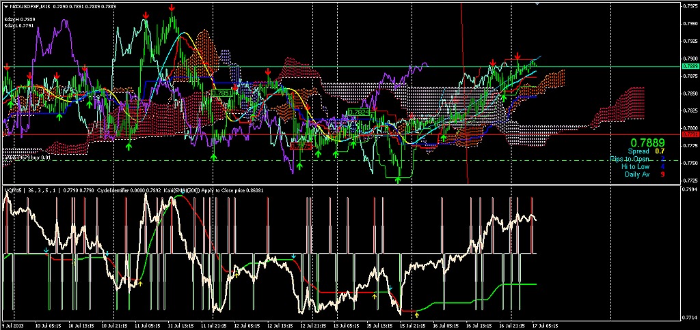Click 0.7850 on the price axis

click(690, 93)
